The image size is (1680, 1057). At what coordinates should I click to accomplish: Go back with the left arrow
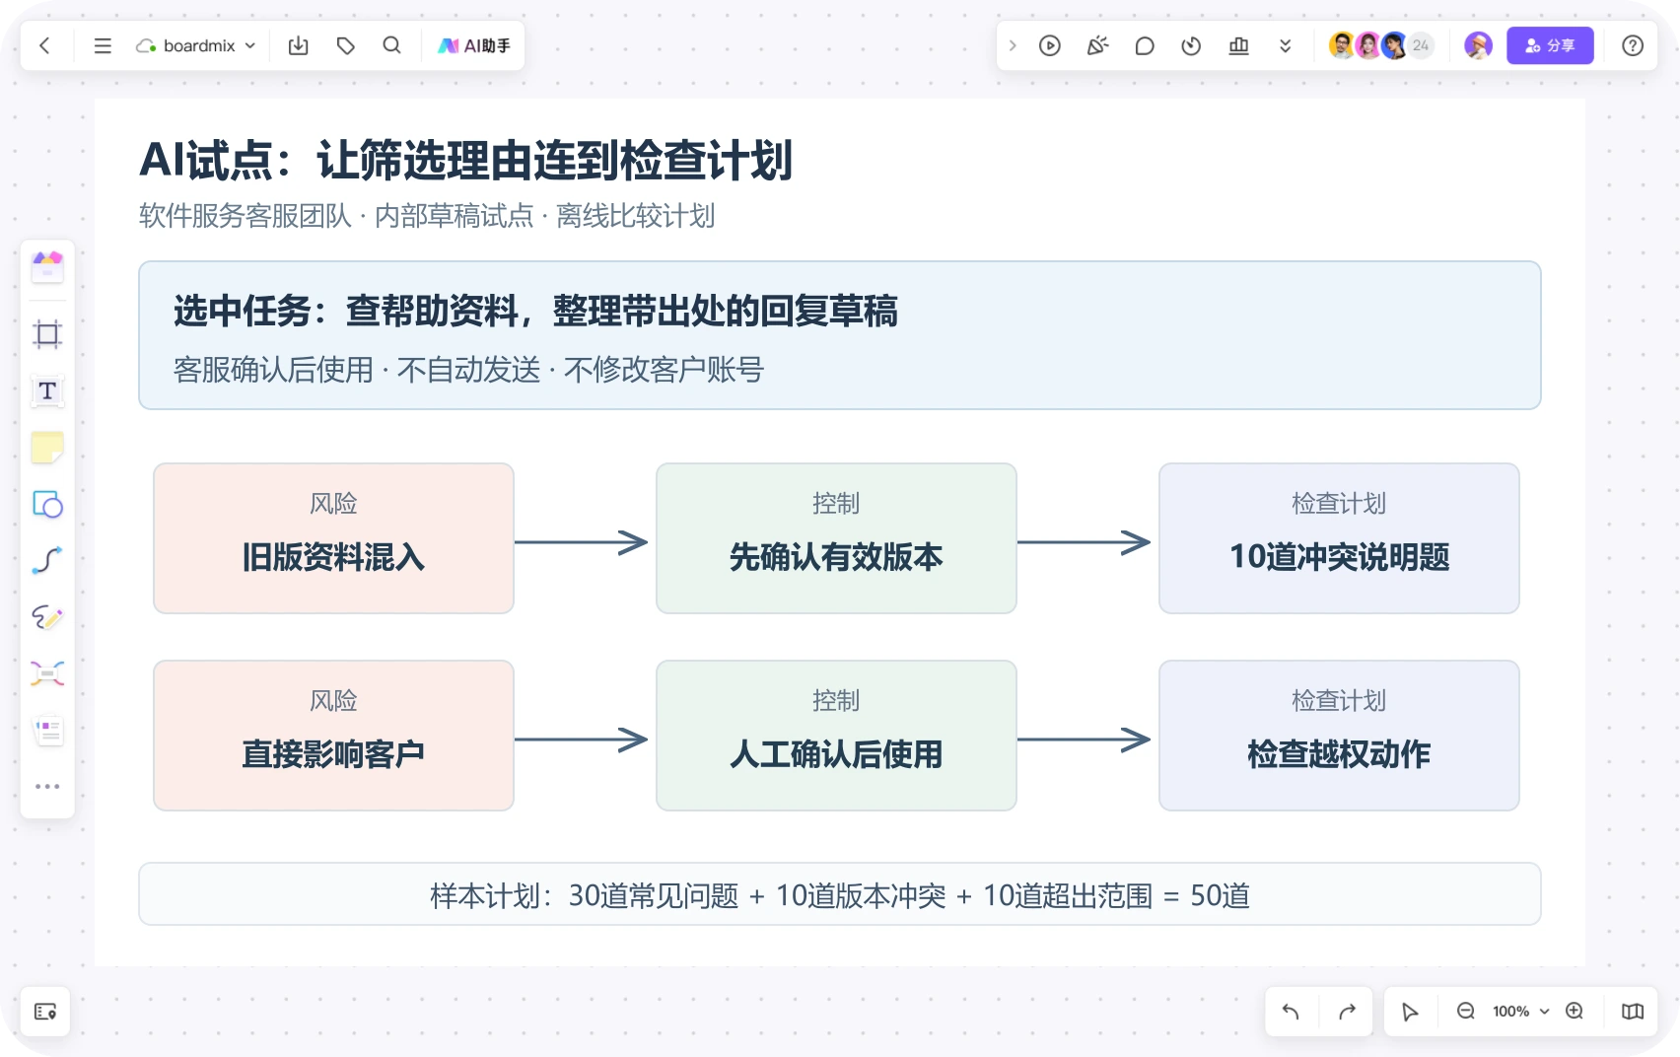[45, 45]
